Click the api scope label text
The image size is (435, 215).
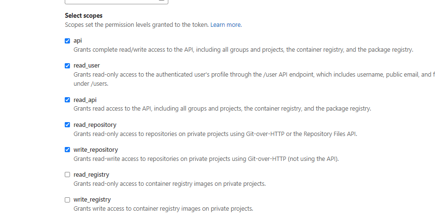[78, 41]
